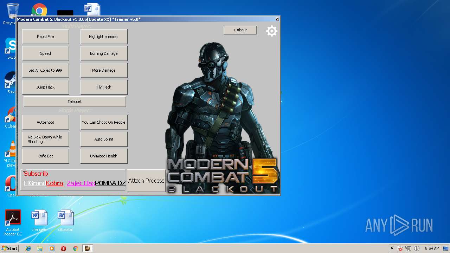The image size is (450, 253).
Task: Activate Jump Hack
Action: [45, 87]
